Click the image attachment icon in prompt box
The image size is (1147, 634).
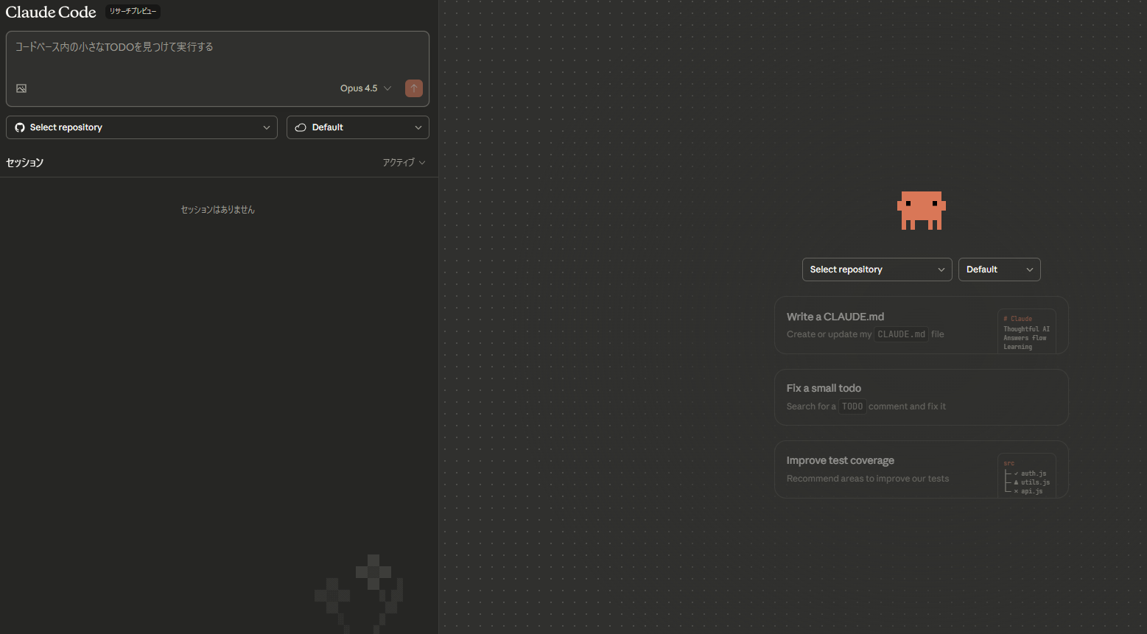tap(21, 88)
